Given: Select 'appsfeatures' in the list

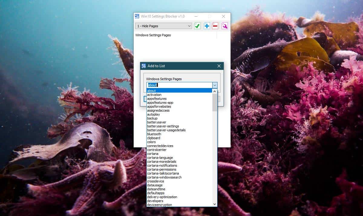Looking at the screenshot, I should (x=179, y=99).
